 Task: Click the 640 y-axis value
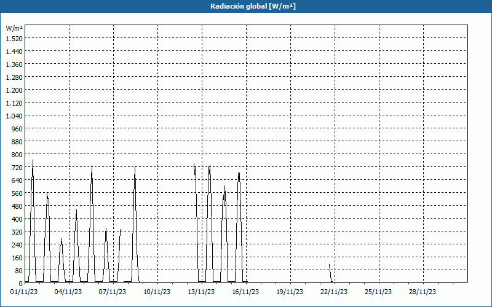coord(17,180)
